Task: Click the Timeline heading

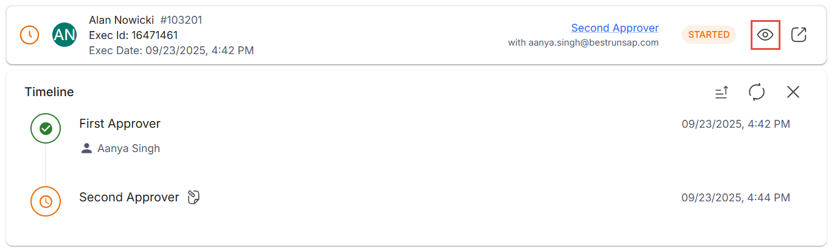Action: [49, 92]
